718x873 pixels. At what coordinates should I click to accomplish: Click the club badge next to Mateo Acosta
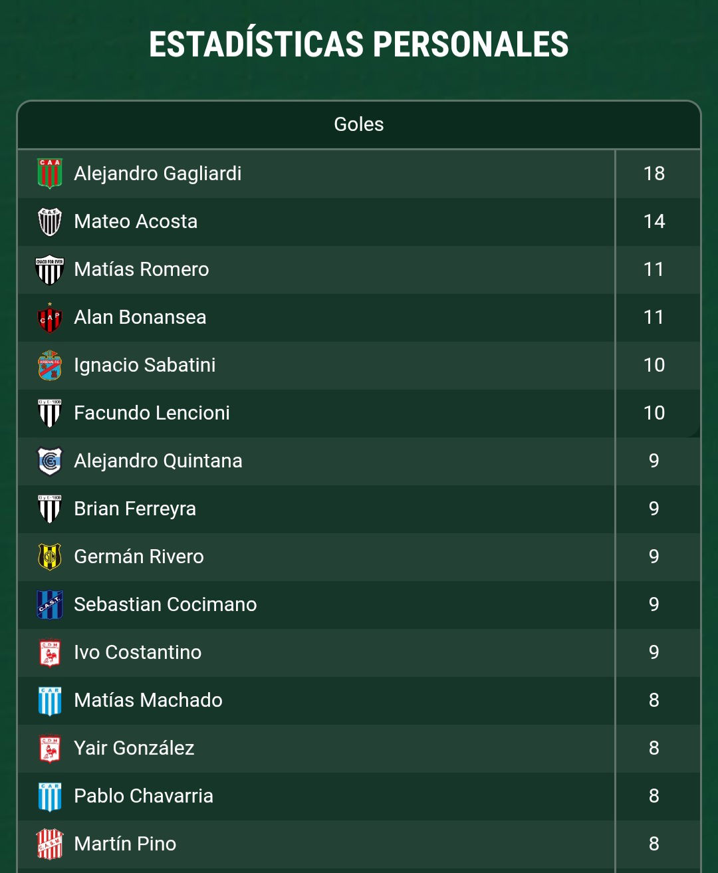pyautogui.click(x=50, y=221)
